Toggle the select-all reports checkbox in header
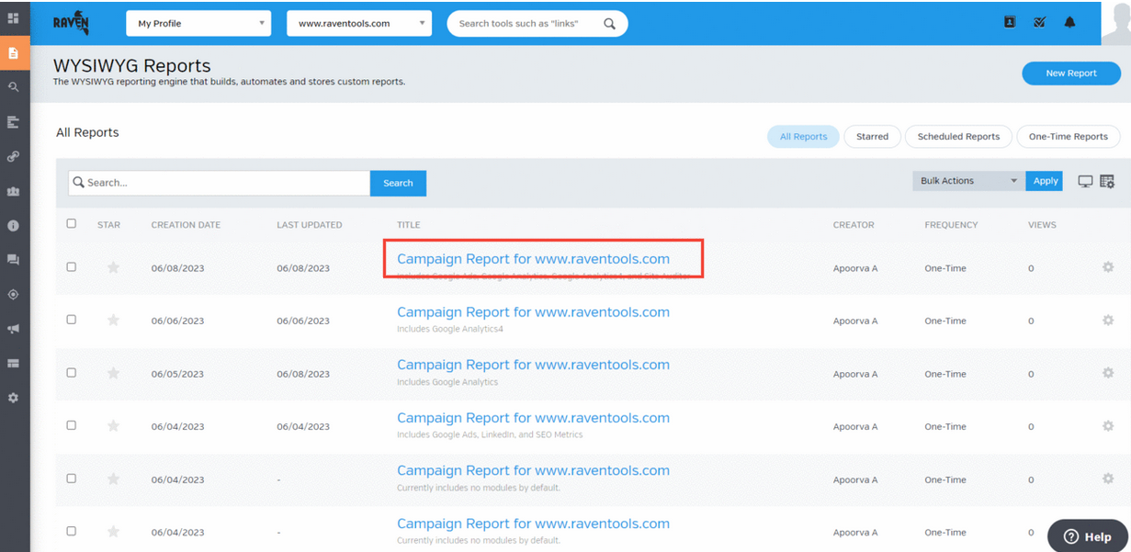 pyautogui.click(x=72, y=223)
